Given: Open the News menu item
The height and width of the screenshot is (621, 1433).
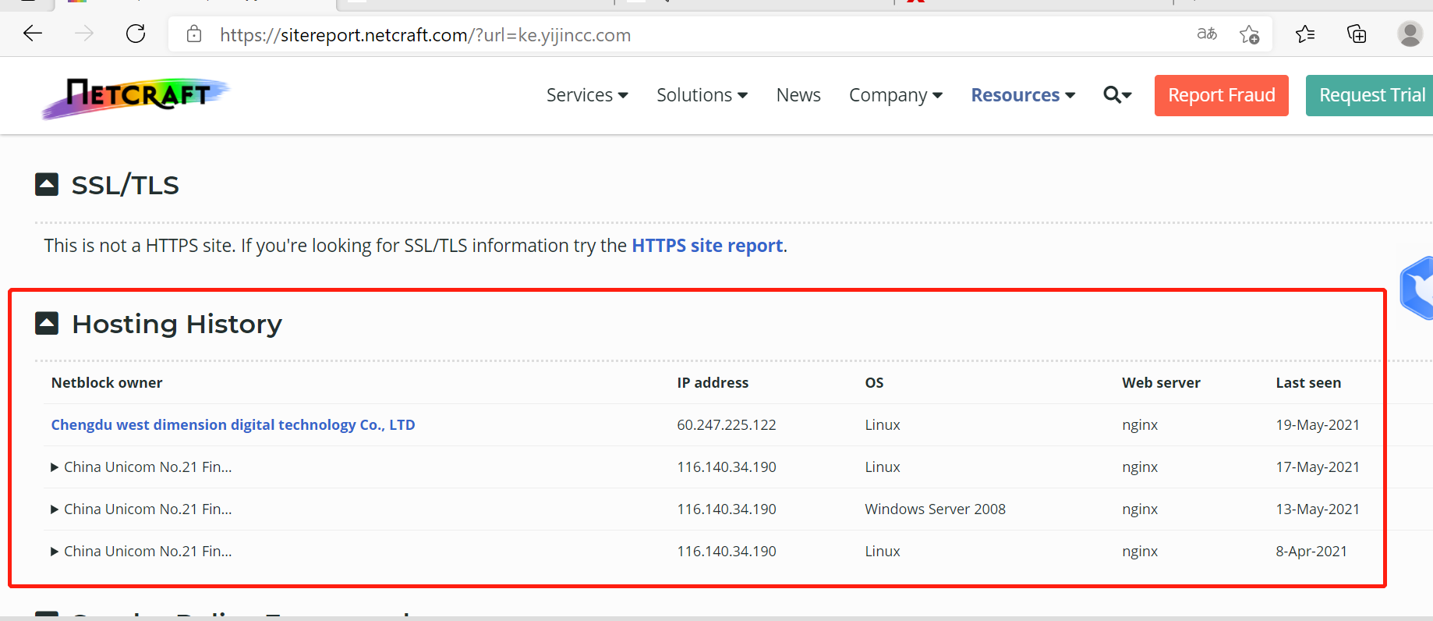Looking at the screenshot, I should click(798, 95).
